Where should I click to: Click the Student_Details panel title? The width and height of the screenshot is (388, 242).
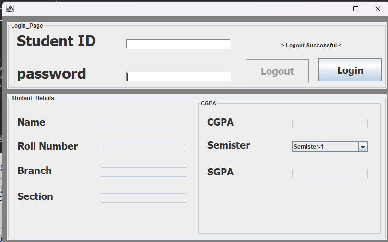point(33,98)
